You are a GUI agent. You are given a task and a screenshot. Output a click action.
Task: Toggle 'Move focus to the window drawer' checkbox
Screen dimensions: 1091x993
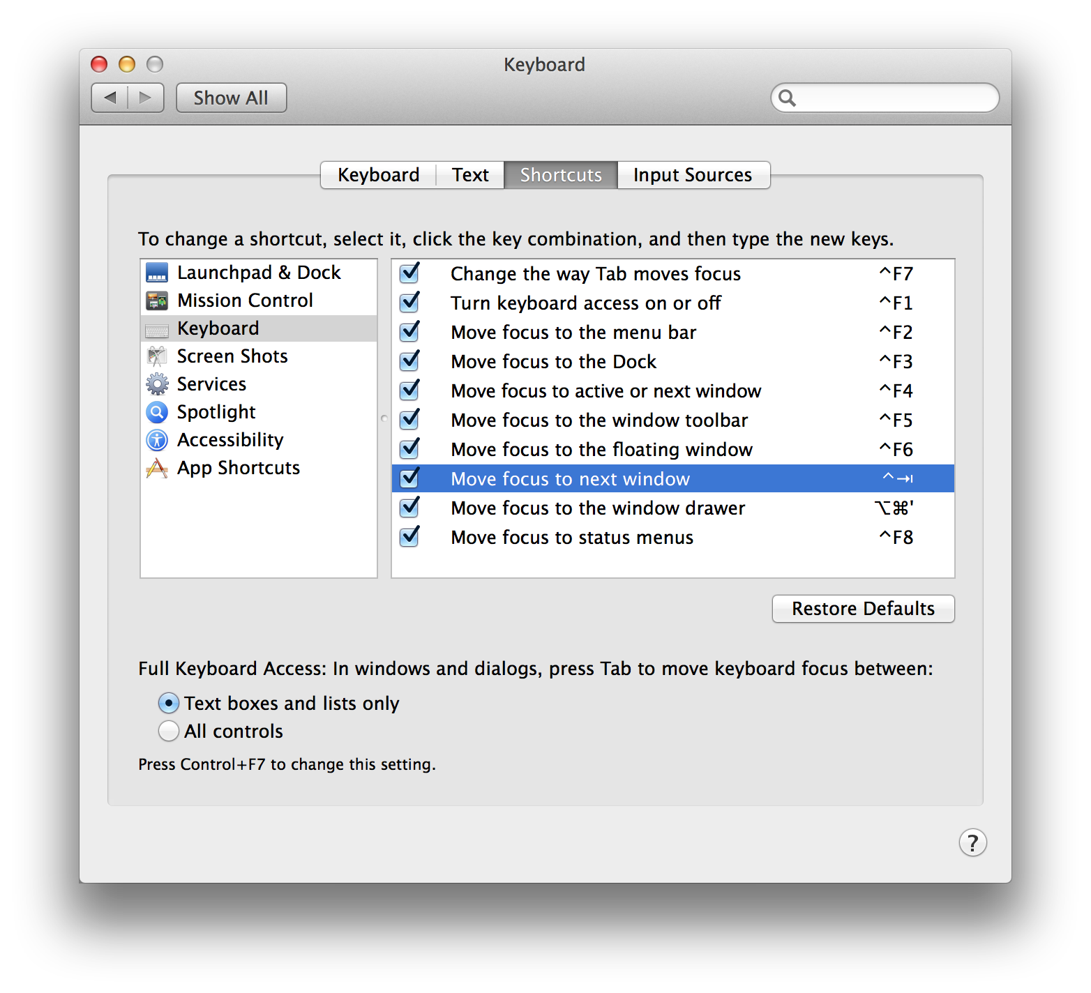410,507
